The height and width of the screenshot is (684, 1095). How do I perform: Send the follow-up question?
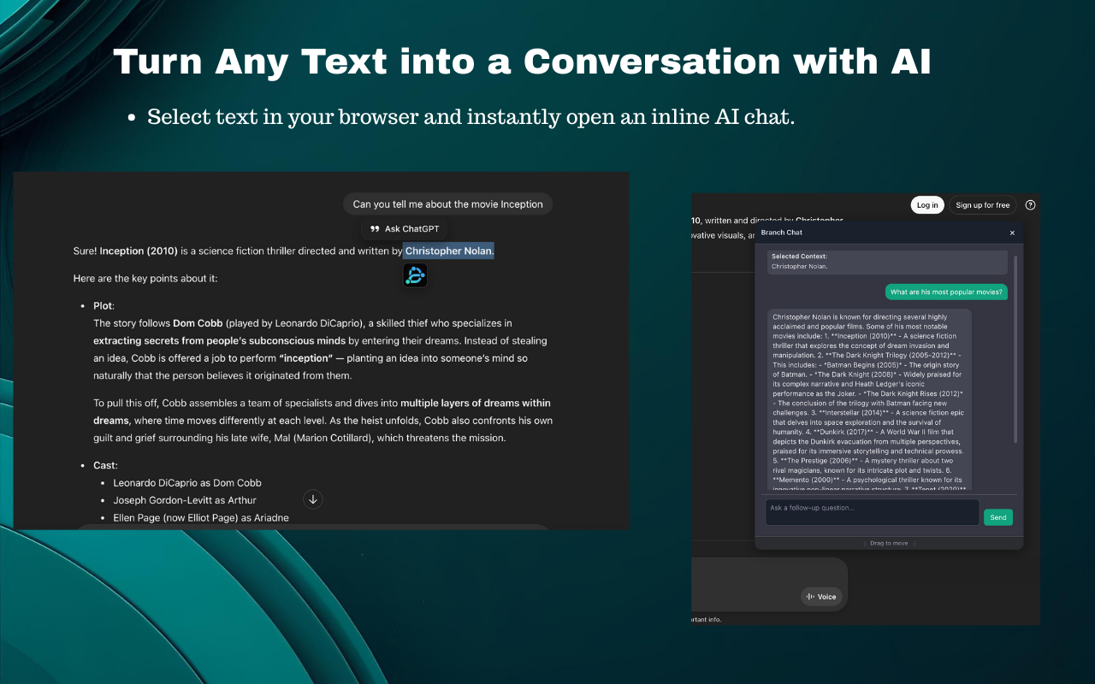[998, 517]
